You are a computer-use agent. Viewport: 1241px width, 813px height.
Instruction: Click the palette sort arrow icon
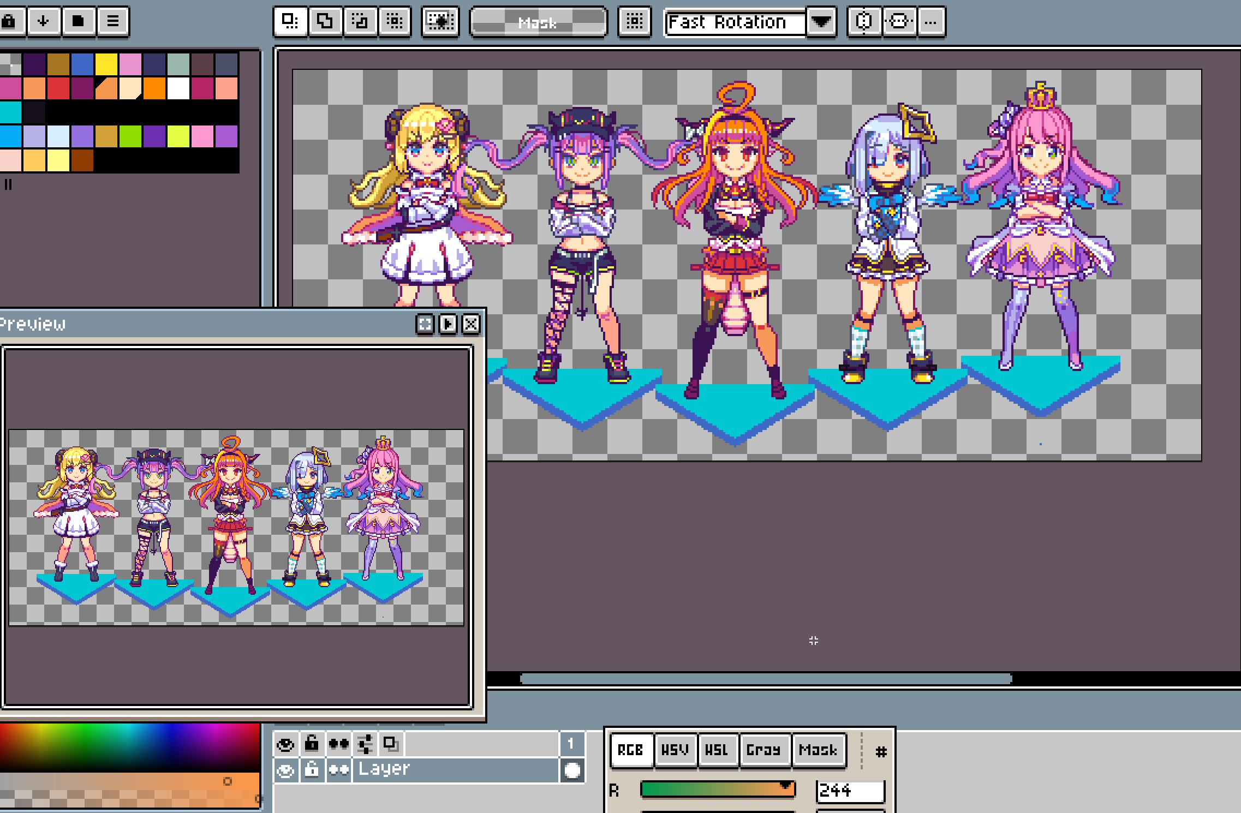pos(43,22)
